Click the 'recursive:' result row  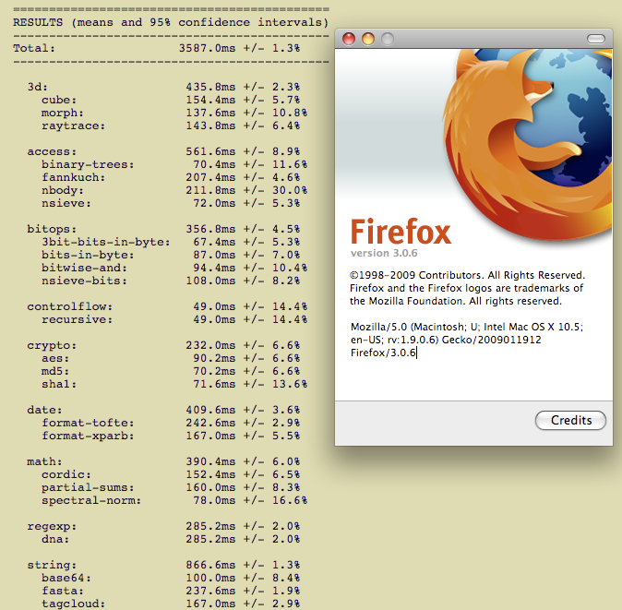174,319
